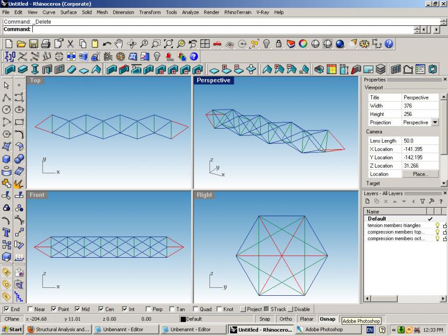
Task: Cut selection with the scissors icon
Action: coord(70,44)
